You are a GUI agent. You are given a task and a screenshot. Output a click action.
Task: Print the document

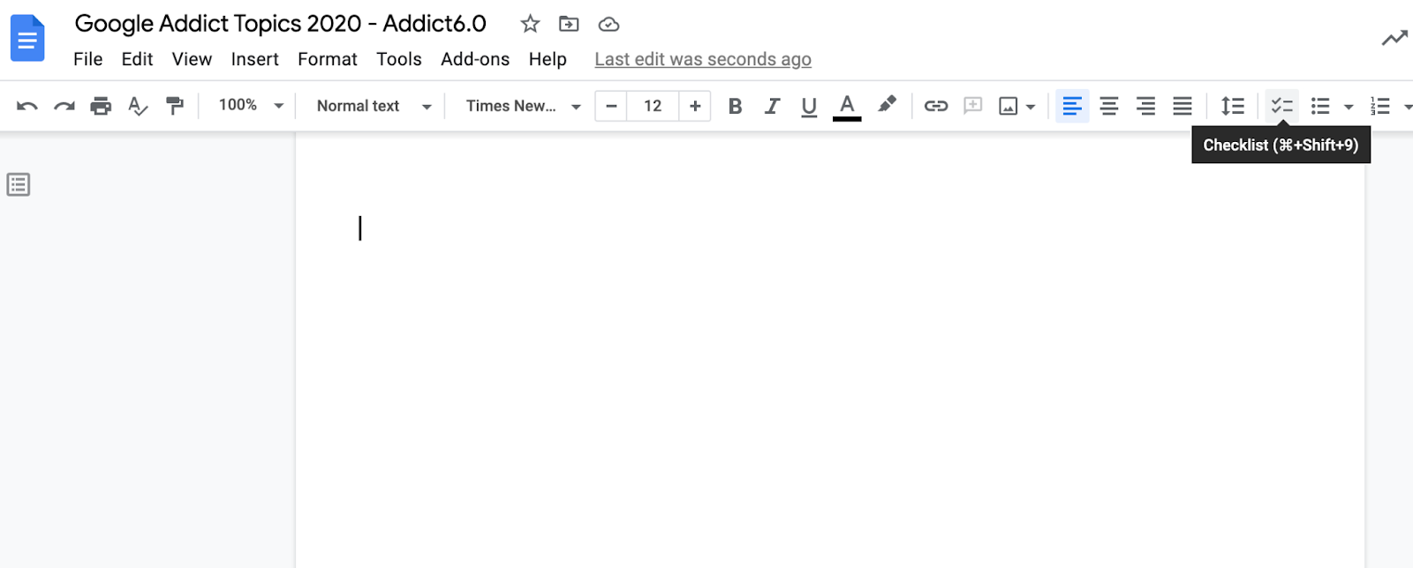[x=101, y=106]
